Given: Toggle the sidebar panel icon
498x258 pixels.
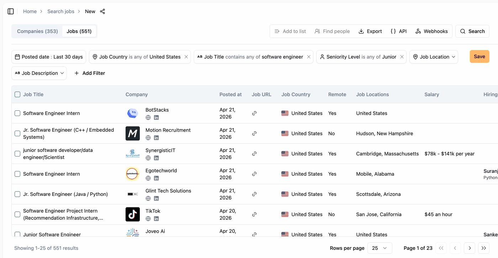Looking at the screenshot, I should [x=11, y=11].
